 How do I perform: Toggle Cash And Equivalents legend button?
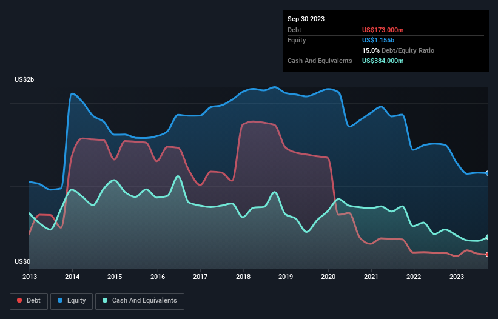coord(140,301)
